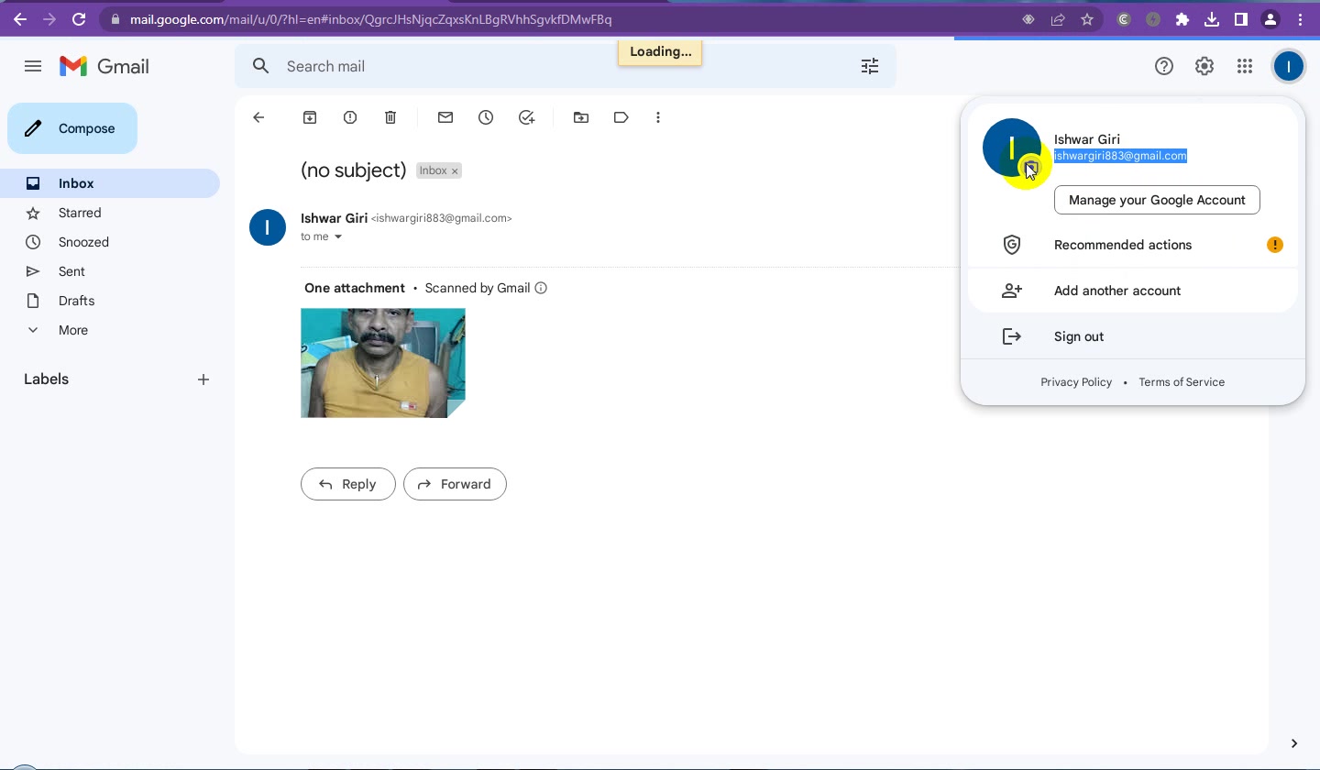Toggle the main menu hamburger
The width and height of the screenshot is (1320, 770).
click(33, 66)
